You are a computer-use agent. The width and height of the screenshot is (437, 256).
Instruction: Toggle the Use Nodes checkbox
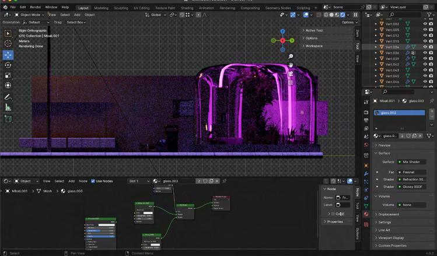(92, 181)
